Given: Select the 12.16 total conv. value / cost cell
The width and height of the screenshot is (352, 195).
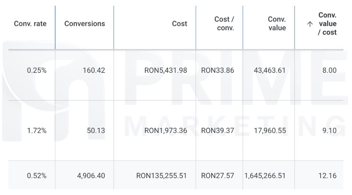Looking at the screenshot, I should pos(328,176).
